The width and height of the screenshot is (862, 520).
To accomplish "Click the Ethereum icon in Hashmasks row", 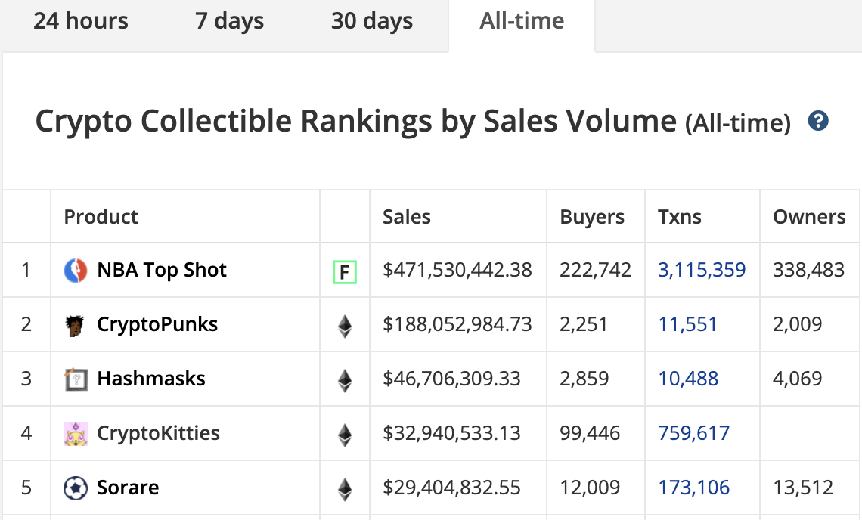I will pos(345,380).
